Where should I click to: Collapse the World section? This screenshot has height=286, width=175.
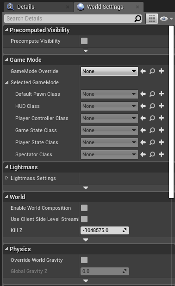click(6, 197)
